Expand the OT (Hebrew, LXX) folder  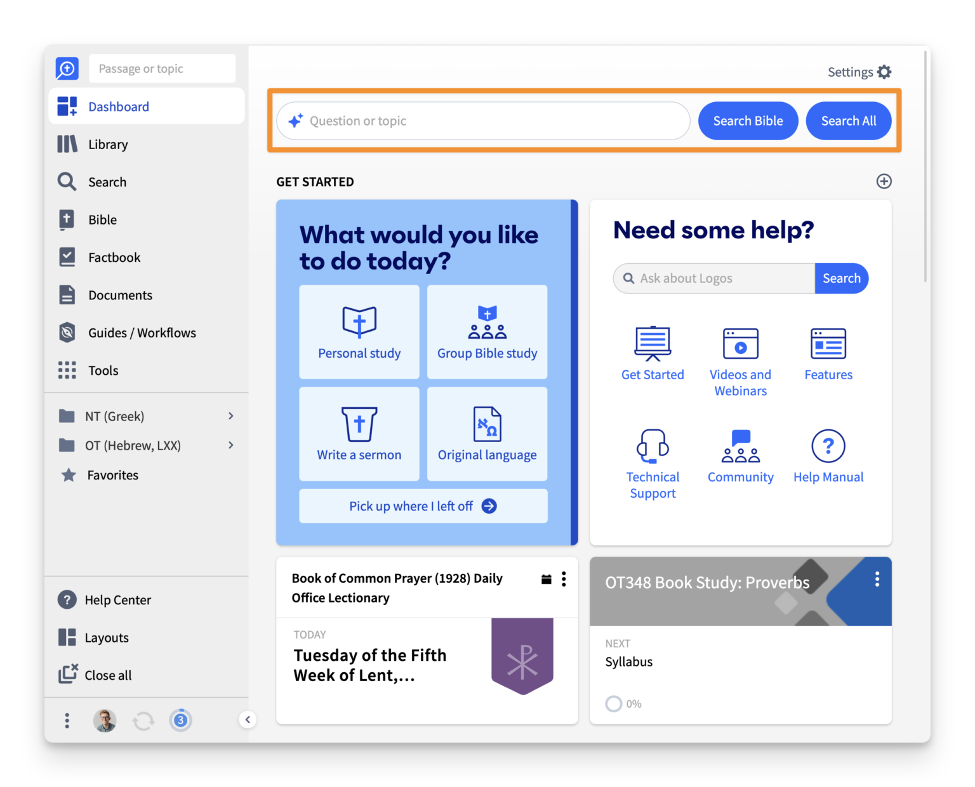[230, 445]
